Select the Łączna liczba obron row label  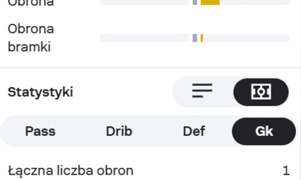click(70, 171)
